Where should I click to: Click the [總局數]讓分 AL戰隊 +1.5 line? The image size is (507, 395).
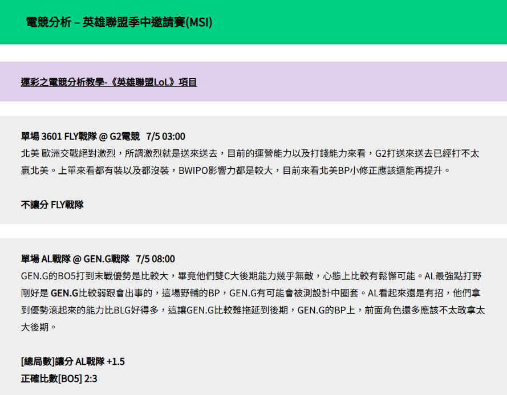pyautogui.click(x=73, y=361)
